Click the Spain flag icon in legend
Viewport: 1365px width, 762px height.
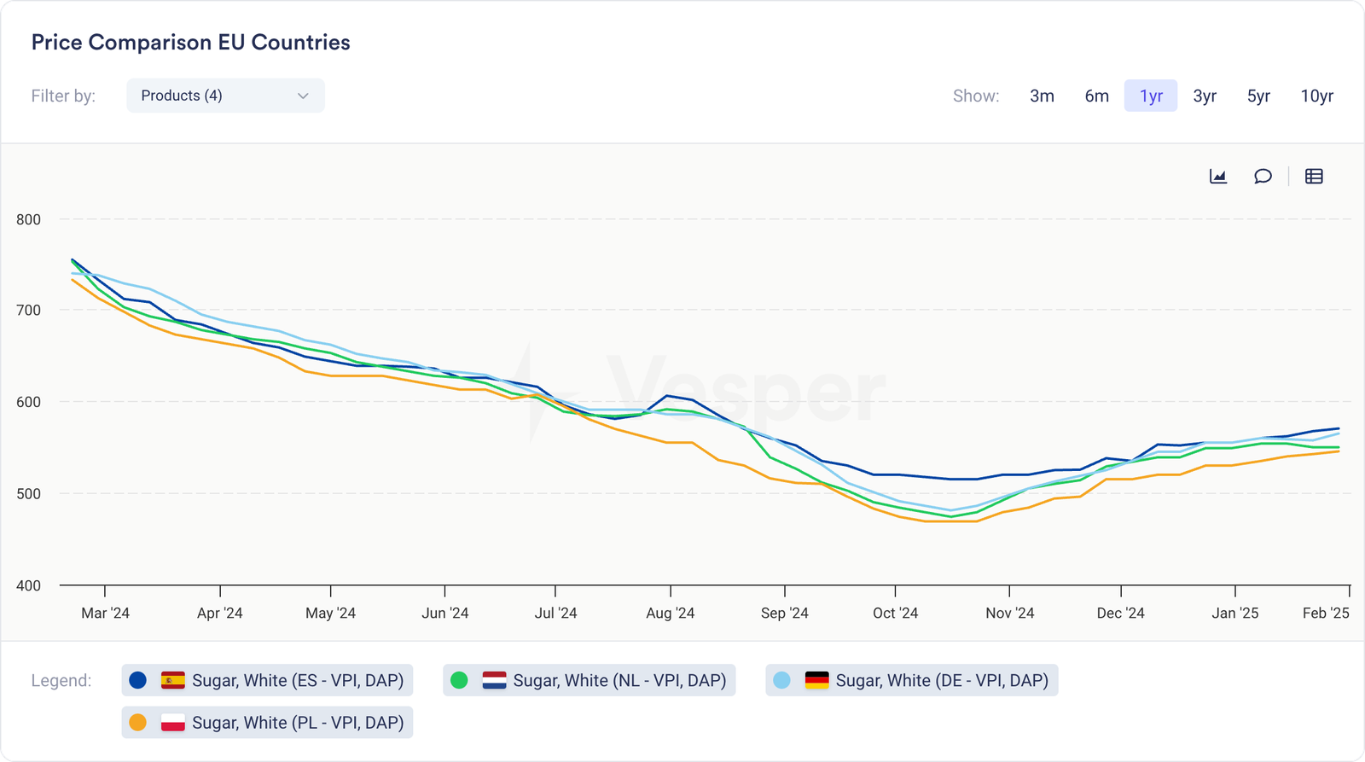pyautogui.click(x=173, y=680)
